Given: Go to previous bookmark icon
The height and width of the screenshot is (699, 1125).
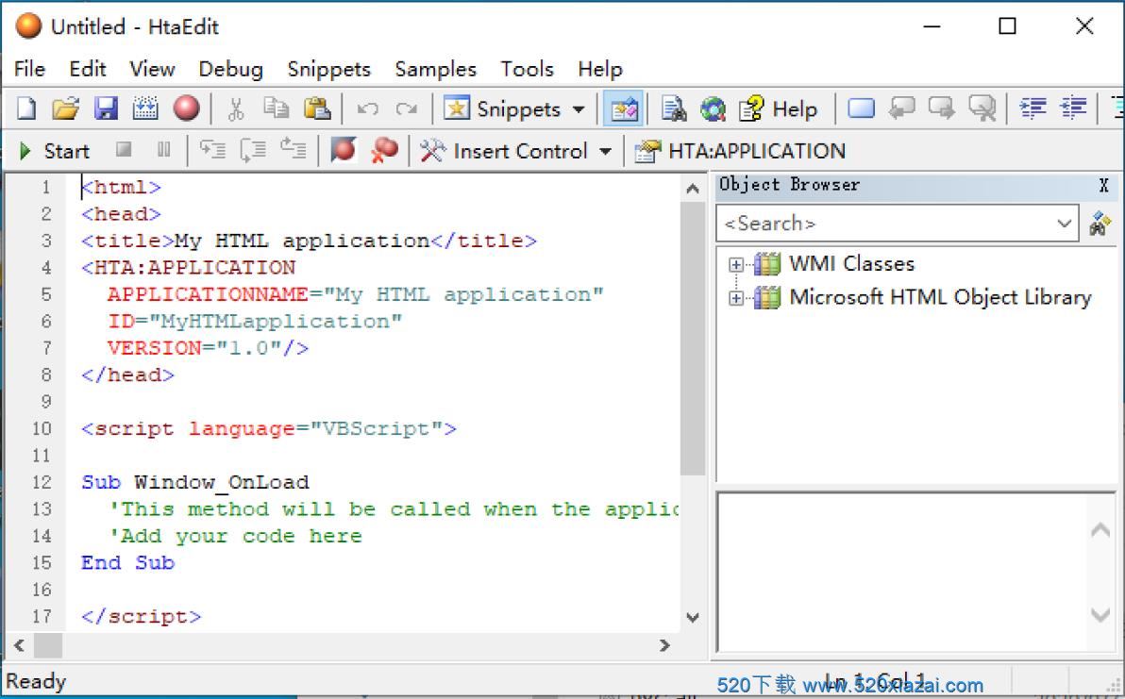Looking at the screenshot, I should [x=901, y=109].
